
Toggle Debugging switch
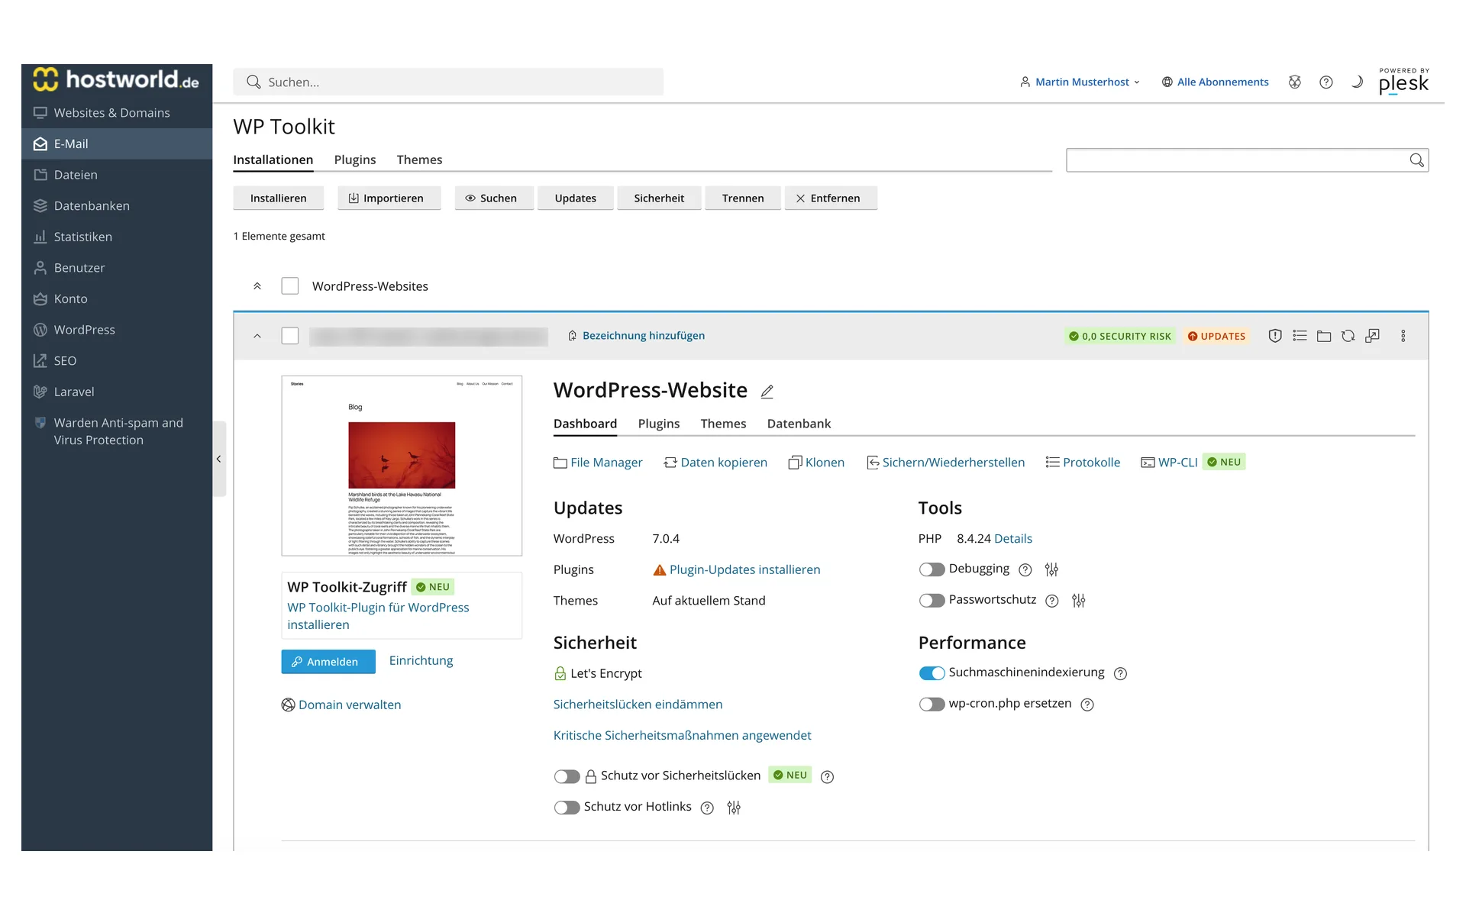pos(932,569)
